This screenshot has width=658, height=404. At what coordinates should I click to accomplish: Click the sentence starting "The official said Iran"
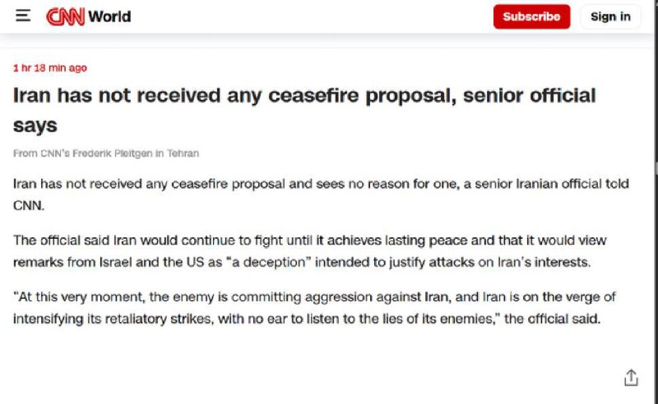click(310, 251)
